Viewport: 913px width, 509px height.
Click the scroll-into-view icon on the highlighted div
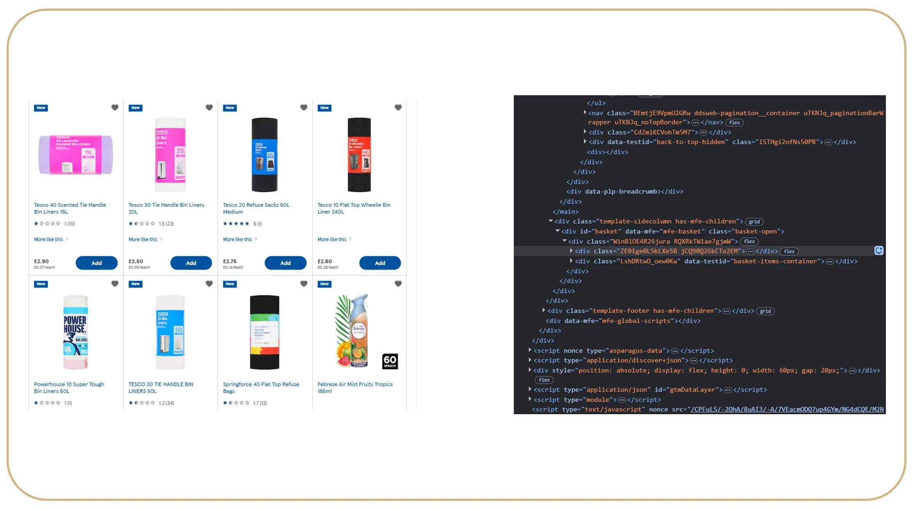(879, 250)
